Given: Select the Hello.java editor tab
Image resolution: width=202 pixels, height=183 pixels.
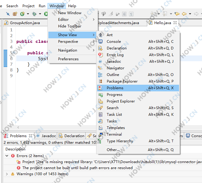Looking at the screenshot, I should tap(163, 23).
